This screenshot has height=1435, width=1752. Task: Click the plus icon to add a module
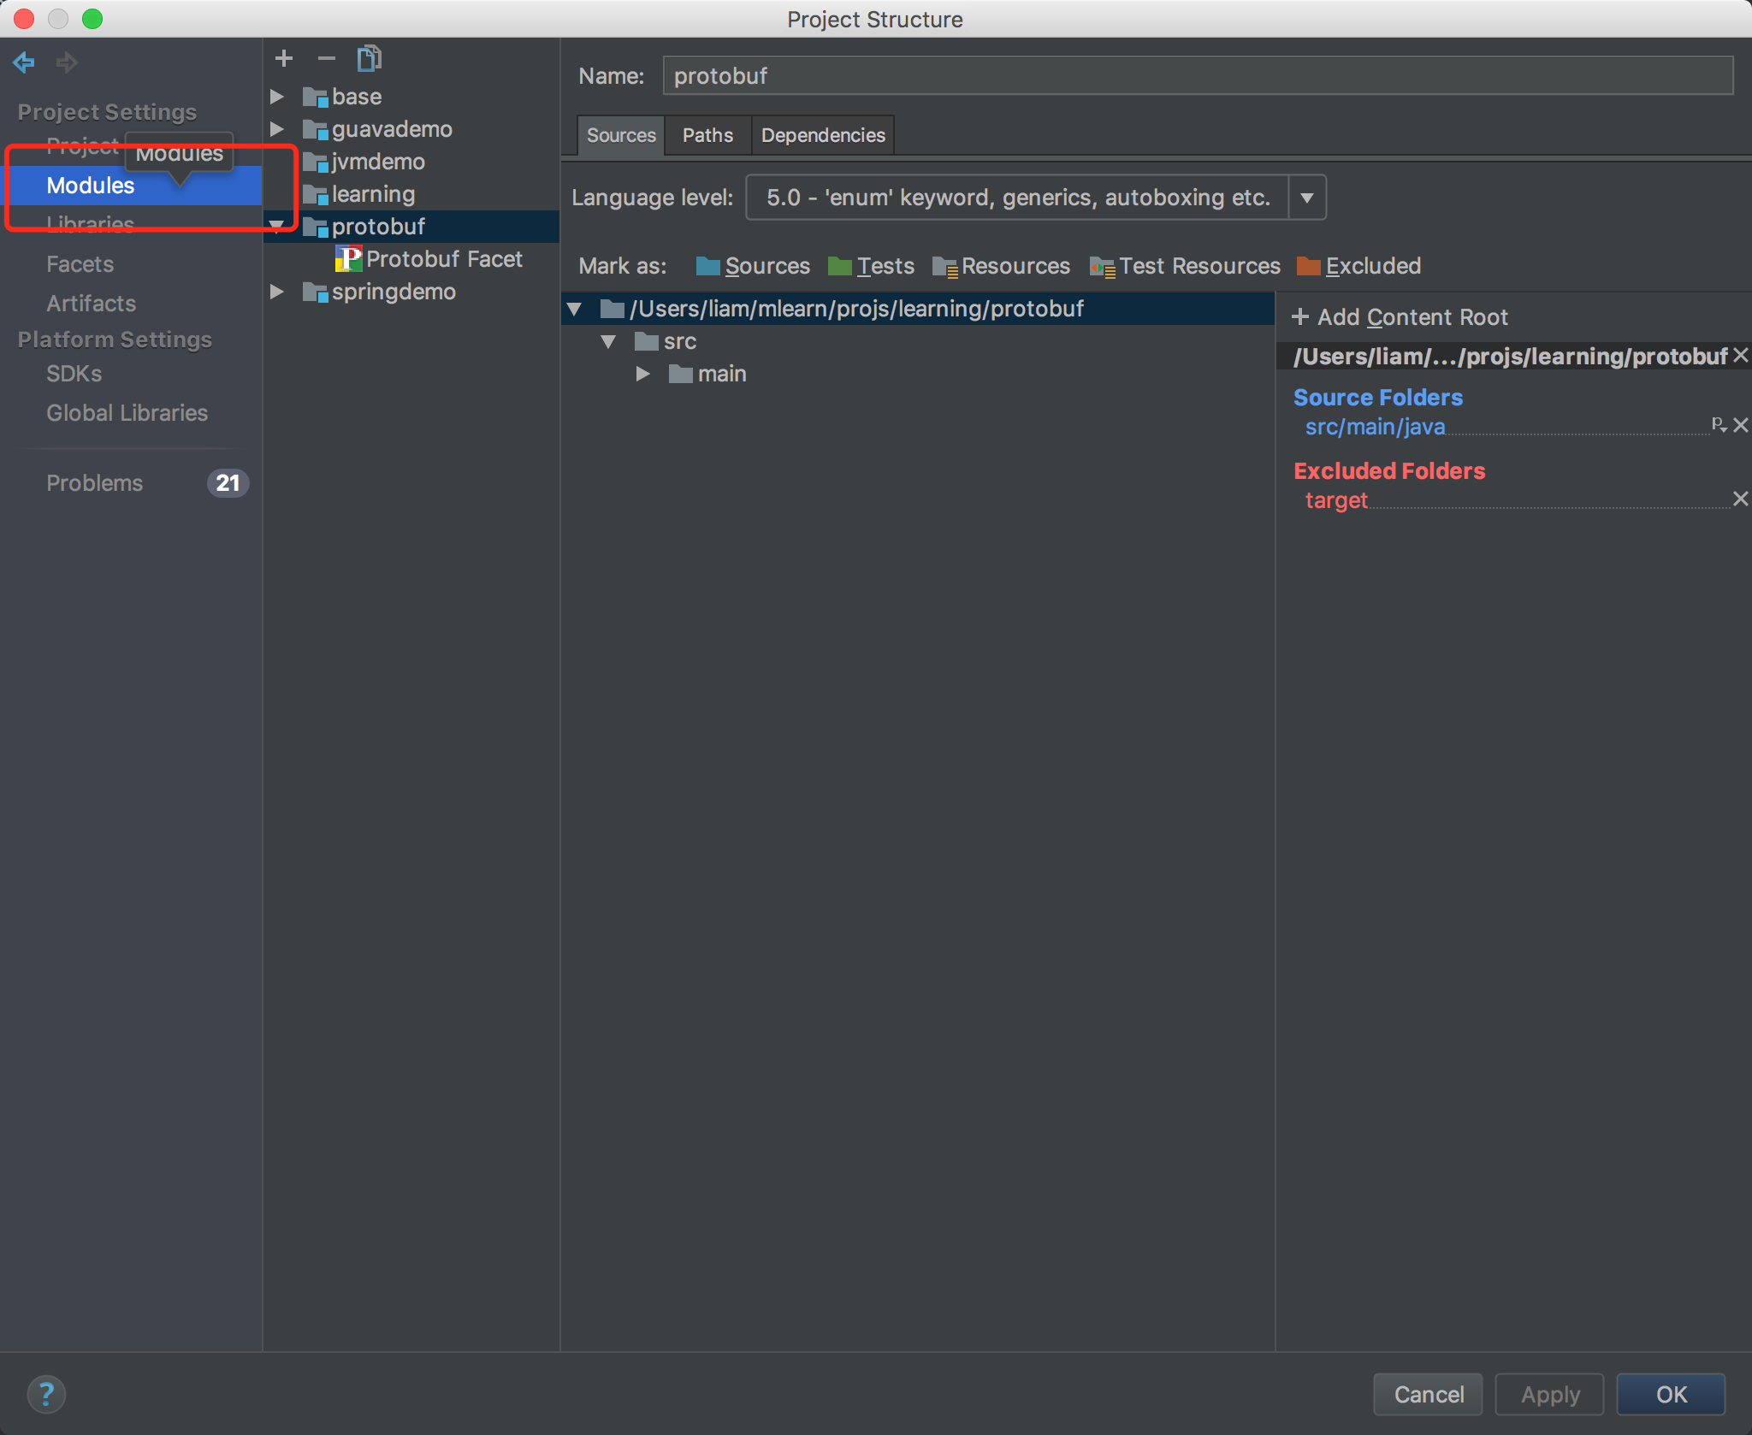(284, 58)
